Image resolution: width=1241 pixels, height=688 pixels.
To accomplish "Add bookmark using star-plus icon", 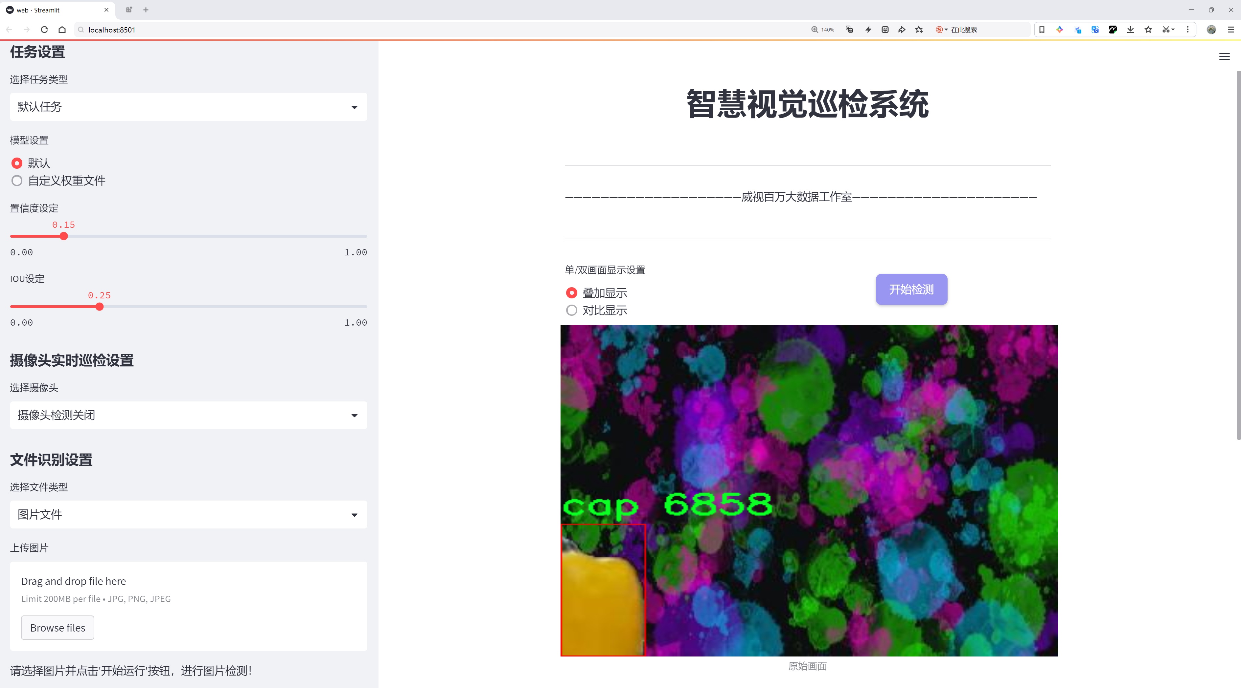I will (919, 29).
